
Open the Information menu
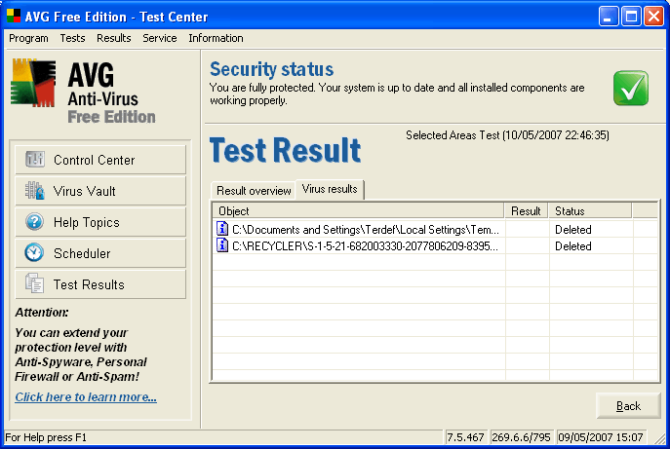(x=216, y=38)
